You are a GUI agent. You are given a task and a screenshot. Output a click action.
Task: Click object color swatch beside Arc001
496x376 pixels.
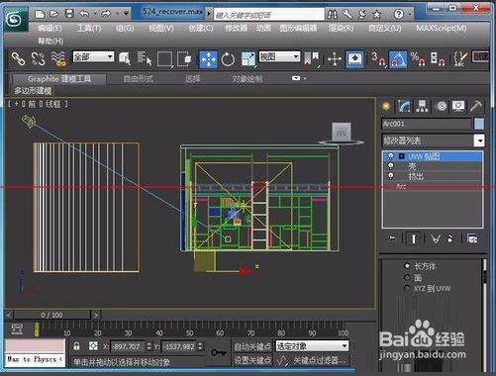pyautogui.click(x=479, y=124)
